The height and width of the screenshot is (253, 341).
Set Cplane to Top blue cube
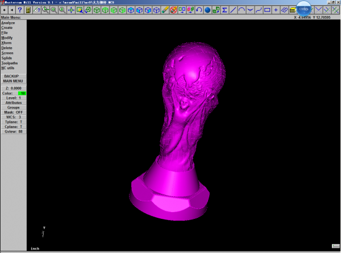tap(131, 10)
